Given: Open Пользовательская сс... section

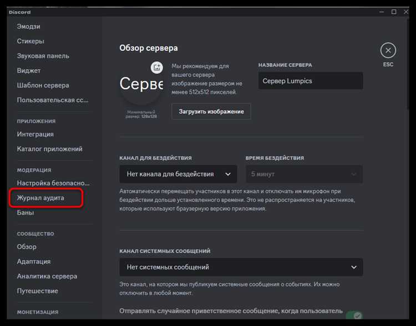Looking at the screenshot, I should [x=53, y=100].
